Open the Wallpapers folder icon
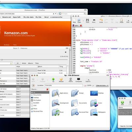Image resolution: width=132 pixels, height=132 pixels. point(94,112)
